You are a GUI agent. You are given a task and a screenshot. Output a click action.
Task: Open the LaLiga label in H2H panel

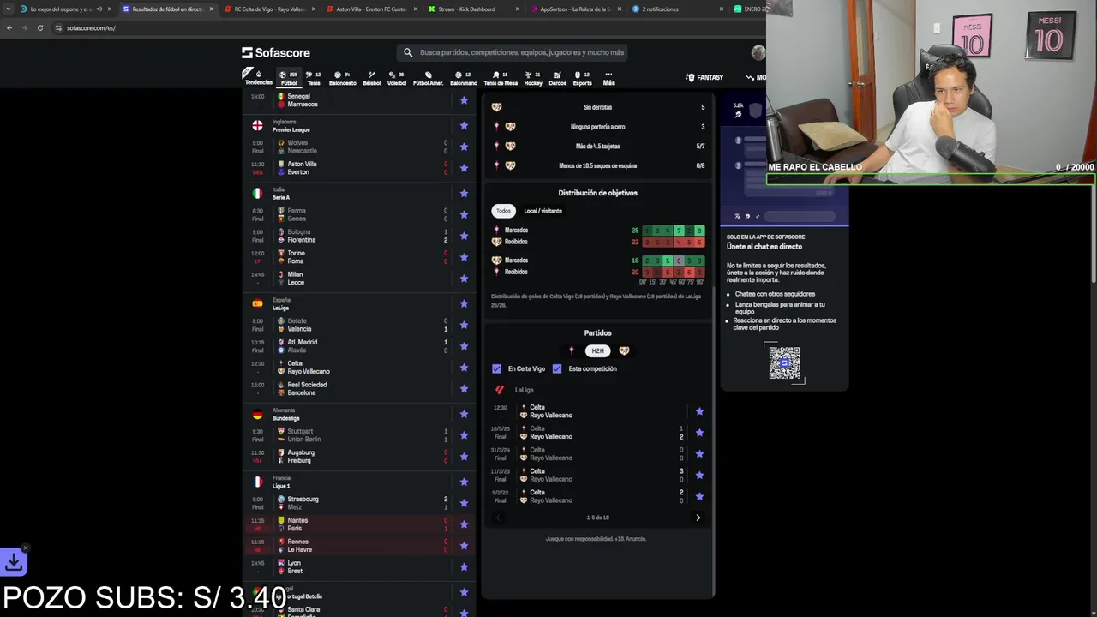pos(524,390)
